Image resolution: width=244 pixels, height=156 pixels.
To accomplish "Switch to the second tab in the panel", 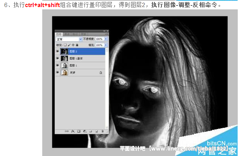I will [67, 34].
